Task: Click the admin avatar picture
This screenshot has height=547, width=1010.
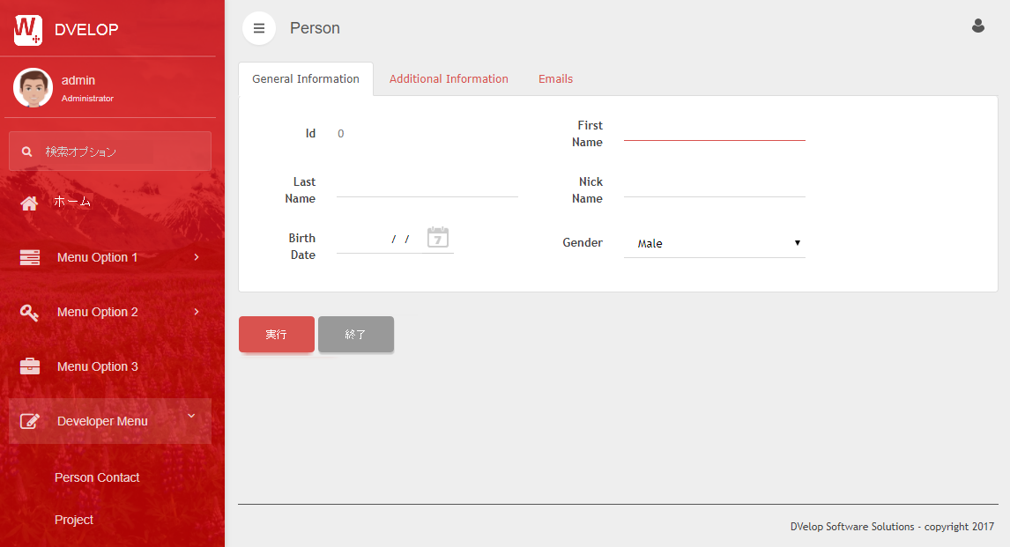Action: point(33,87)
